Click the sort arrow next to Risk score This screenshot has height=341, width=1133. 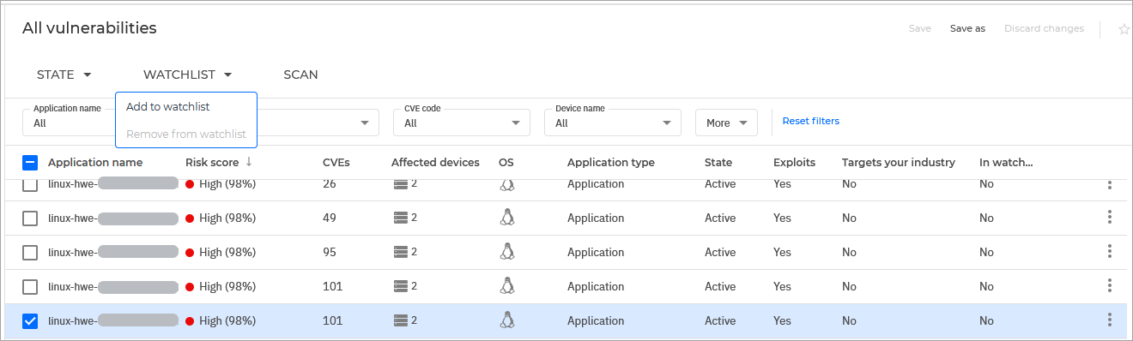tap(249, 162)
